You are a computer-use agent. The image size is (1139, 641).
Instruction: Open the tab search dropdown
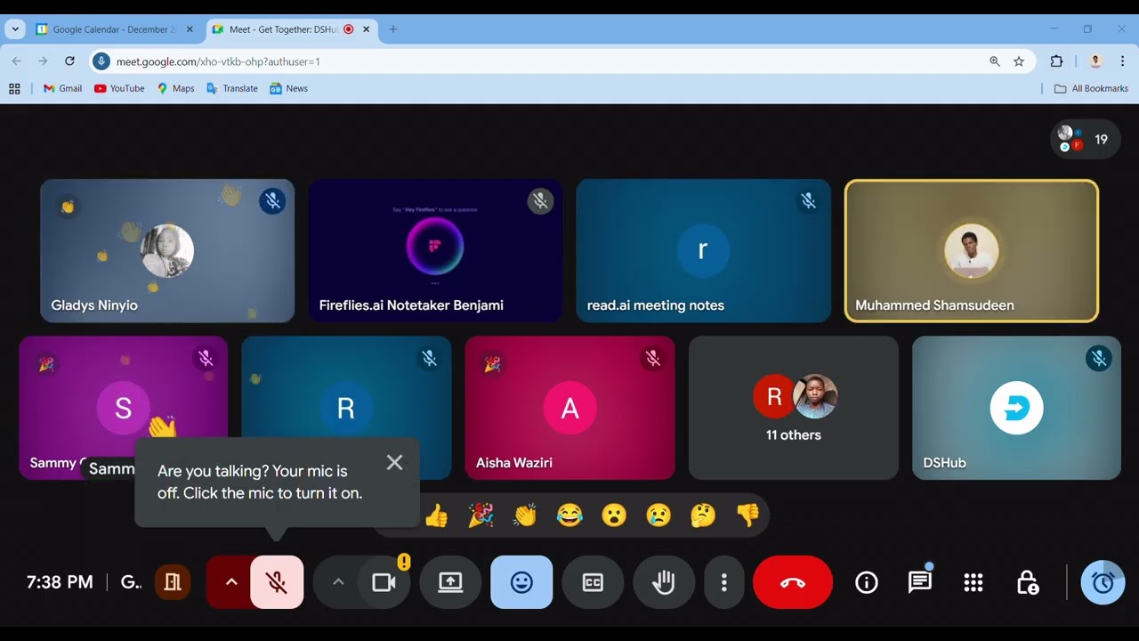(15, 29)
